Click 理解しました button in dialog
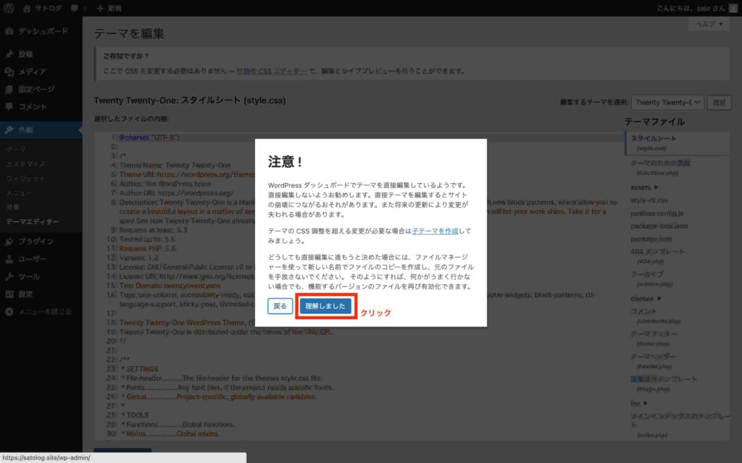The width and height of the screenshot is (742, 463). point(325,306)
